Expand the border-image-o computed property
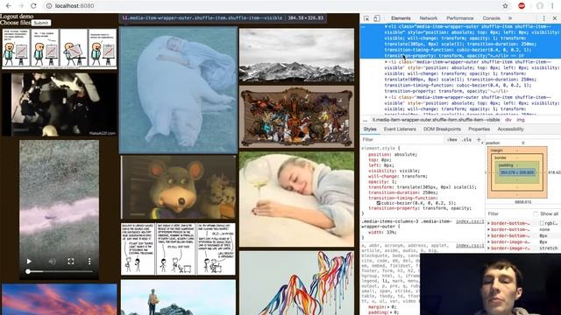The image size is (561, 315). coord(489,241)
